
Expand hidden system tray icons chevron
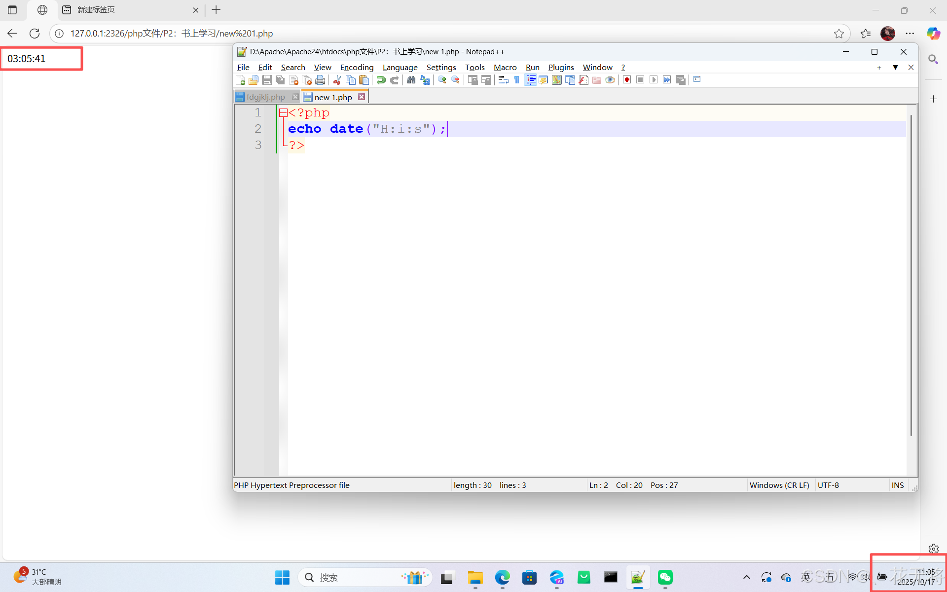pyautogui.click(x=746, y=577)
